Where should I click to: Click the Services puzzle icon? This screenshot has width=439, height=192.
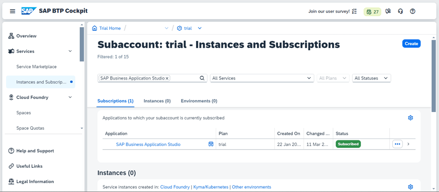coord(11,51)
